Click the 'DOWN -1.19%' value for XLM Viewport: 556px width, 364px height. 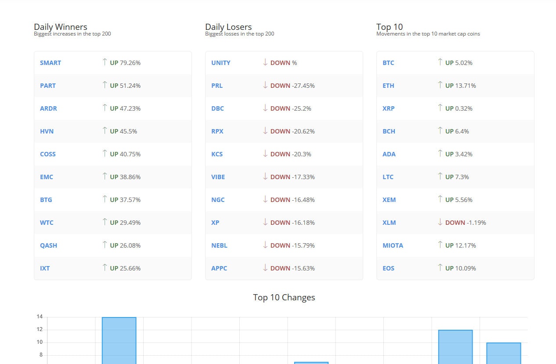466,223
